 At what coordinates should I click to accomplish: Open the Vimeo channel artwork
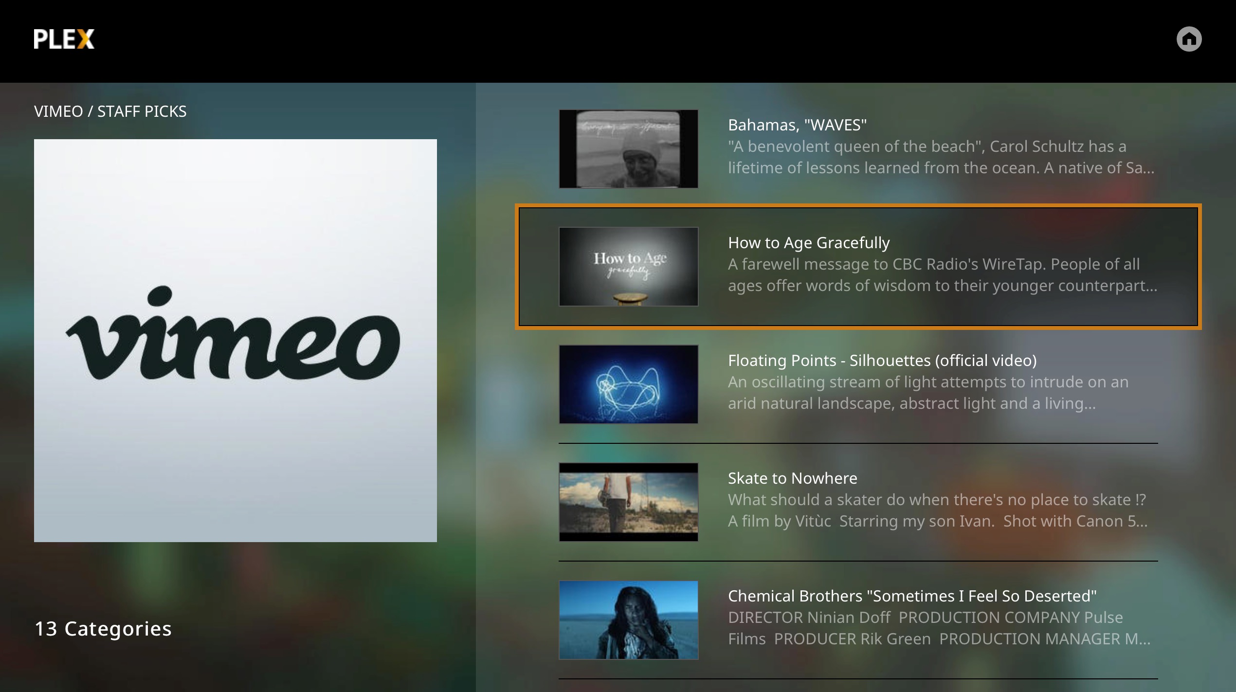pyautogui.click(x=235, y=340)
